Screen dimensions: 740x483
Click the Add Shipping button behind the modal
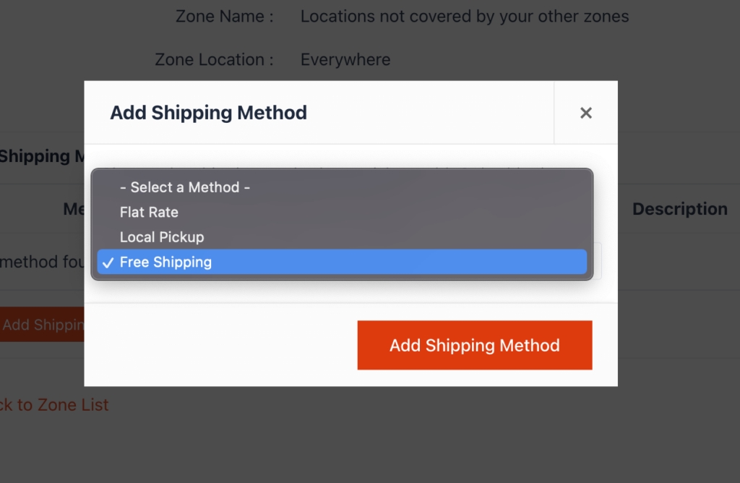(41, 325)
